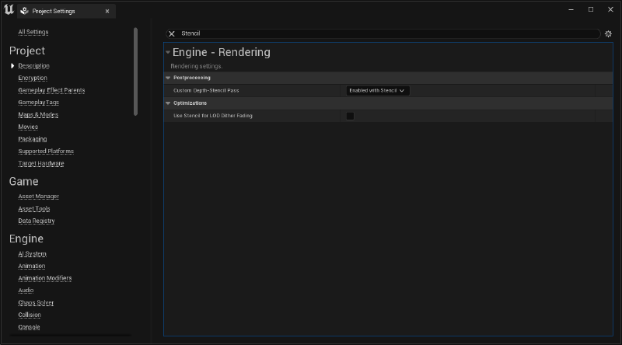Collapse the Optimizations section
The width and height of the screenshot is (622, 345).
[168, 103]
